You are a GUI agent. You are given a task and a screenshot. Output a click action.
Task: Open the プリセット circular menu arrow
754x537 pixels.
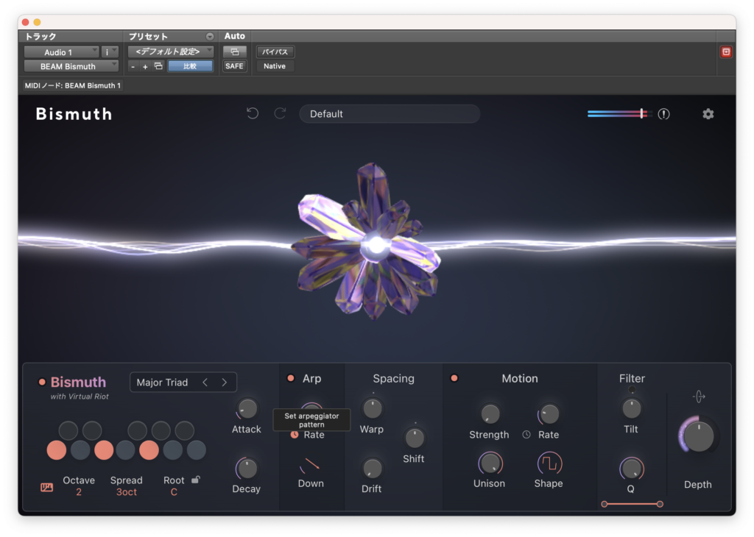pyautogui.click(x=210, y=37)
